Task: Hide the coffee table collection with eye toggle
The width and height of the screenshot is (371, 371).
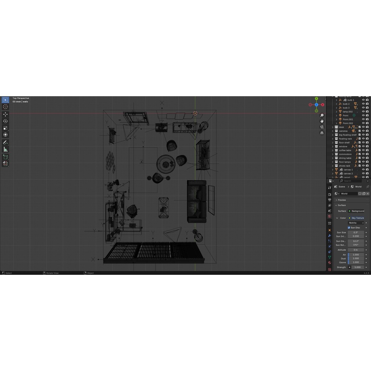Action: click(x=363, y=150)
